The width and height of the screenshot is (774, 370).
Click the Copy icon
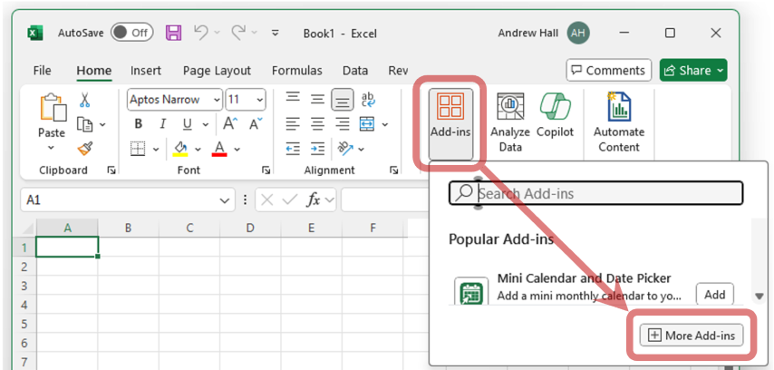pos(84,124)
